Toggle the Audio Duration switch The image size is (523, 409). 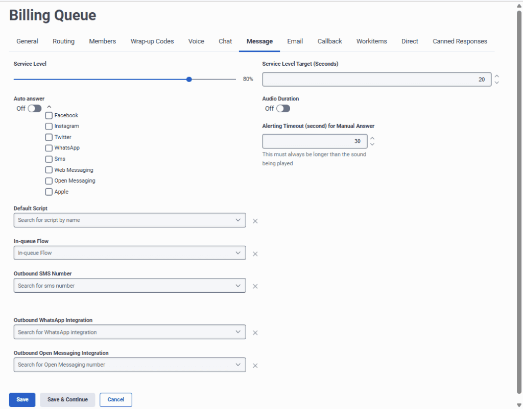tap(283, 108)
